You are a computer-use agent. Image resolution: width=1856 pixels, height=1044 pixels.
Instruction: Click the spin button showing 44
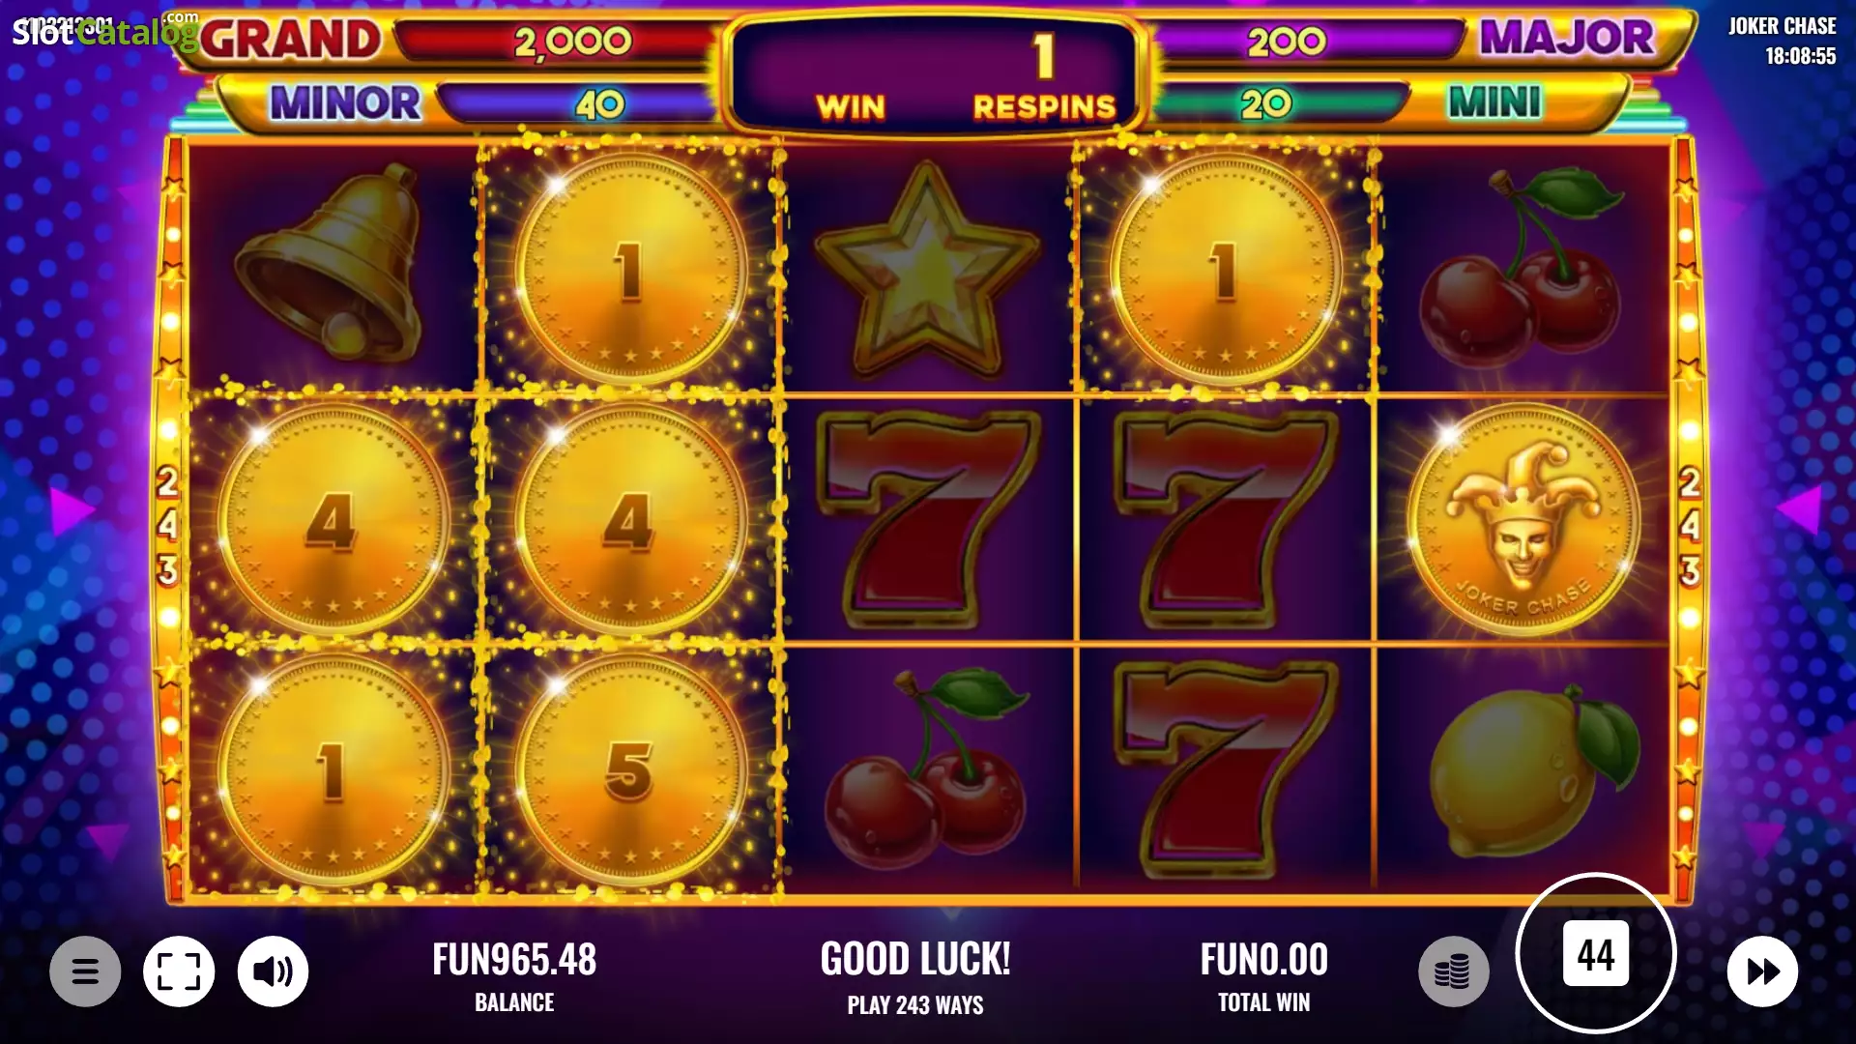pos(1596,954)
